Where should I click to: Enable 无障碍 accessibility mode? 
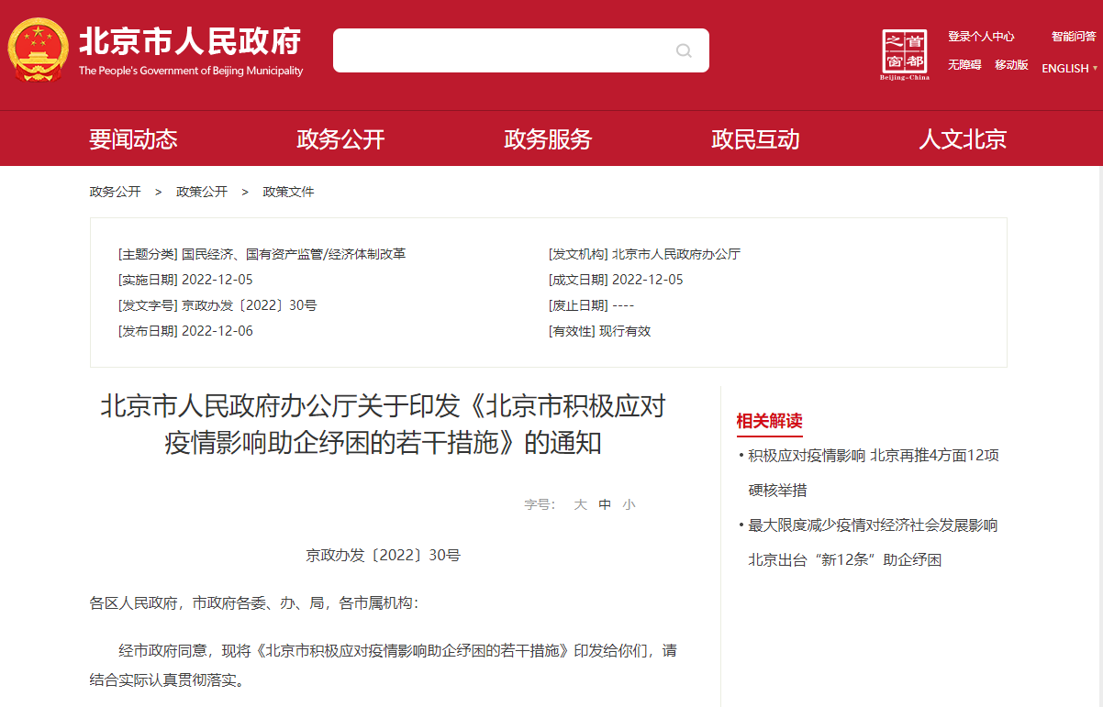[964, 65]
